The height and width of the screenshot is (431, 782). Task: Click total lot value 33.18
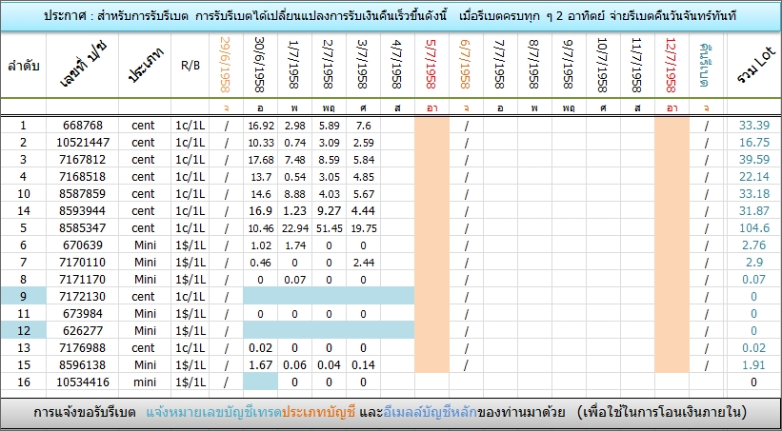pyautogui.click(x=754, y=194)
